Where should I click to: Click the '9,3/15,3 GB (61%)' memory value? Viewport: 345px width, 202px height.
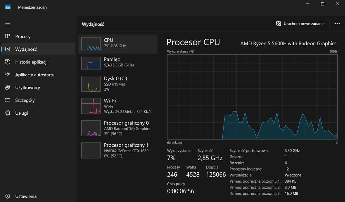click(x=119, y=65)
